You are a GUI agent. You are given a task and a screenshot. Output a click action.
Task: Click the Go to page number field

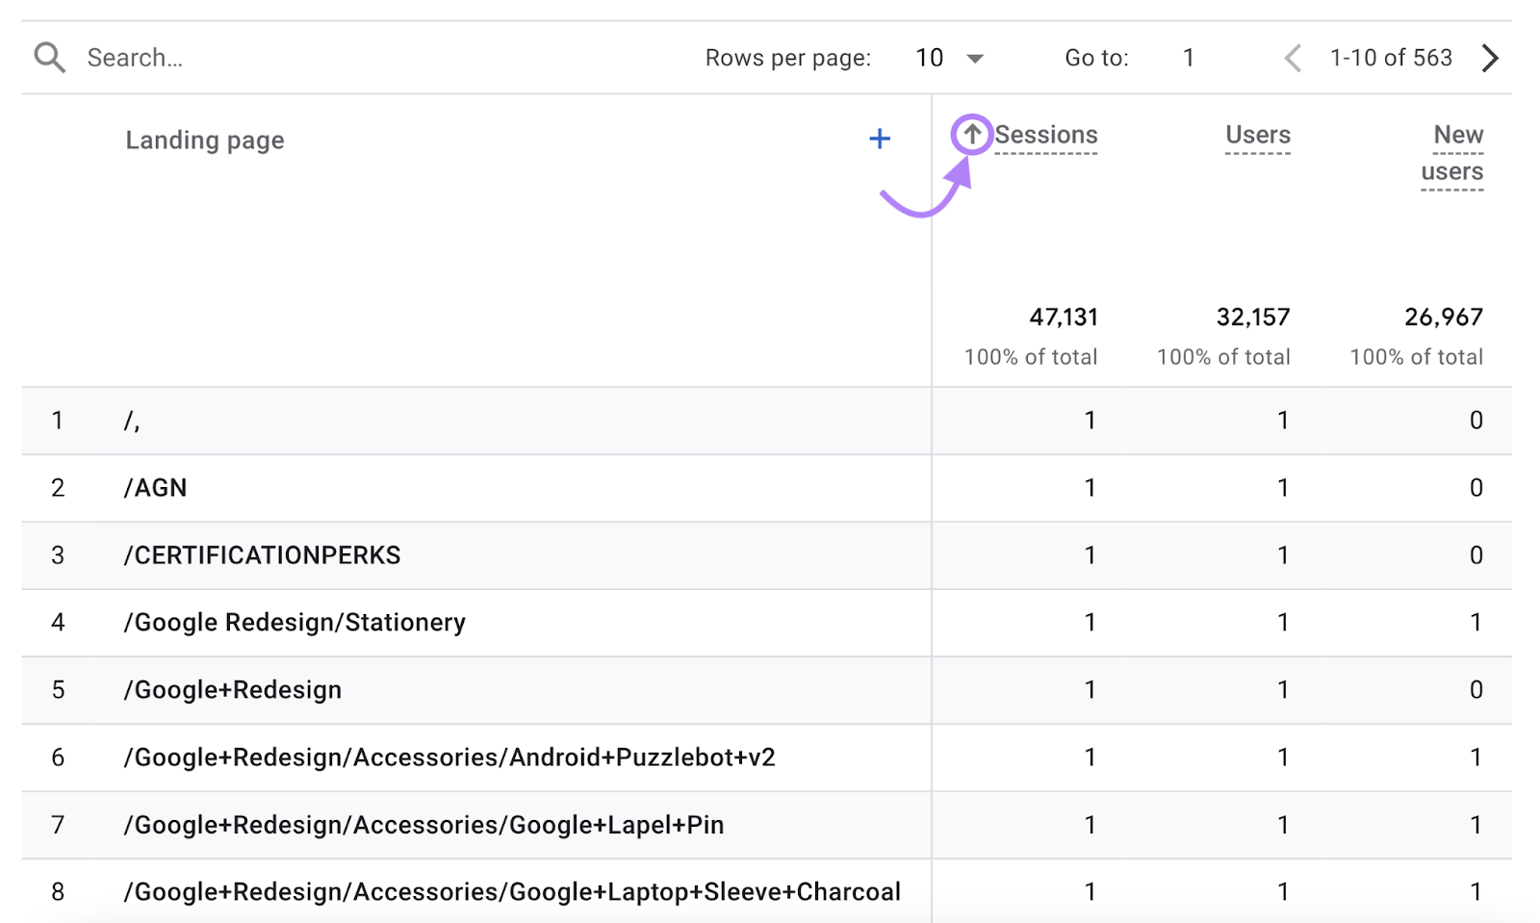[x=1189, y=58]
